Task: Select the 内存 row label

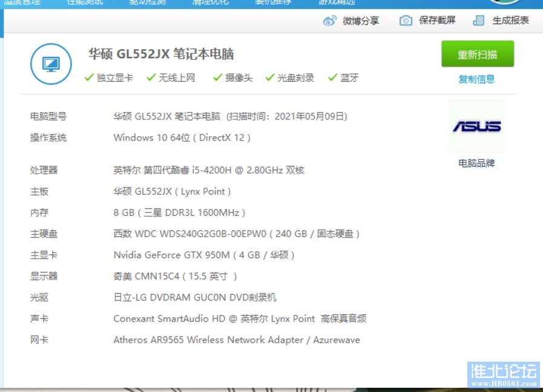Action: coord(39,213)
